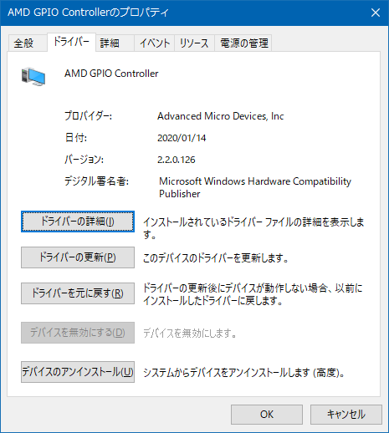Switch to the 電源の管理 tab
Image resolution: width=389 pixels, height=433 pixels.
[243, 43]
